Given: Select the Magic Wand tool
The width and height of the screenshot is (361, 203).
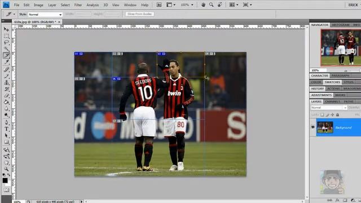Looking at the screenshot, I should click(x=6, y=49).
